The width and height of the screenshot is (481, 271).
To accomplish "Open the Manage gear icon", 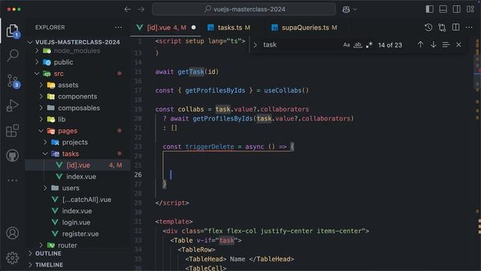I will coord(13,257).
